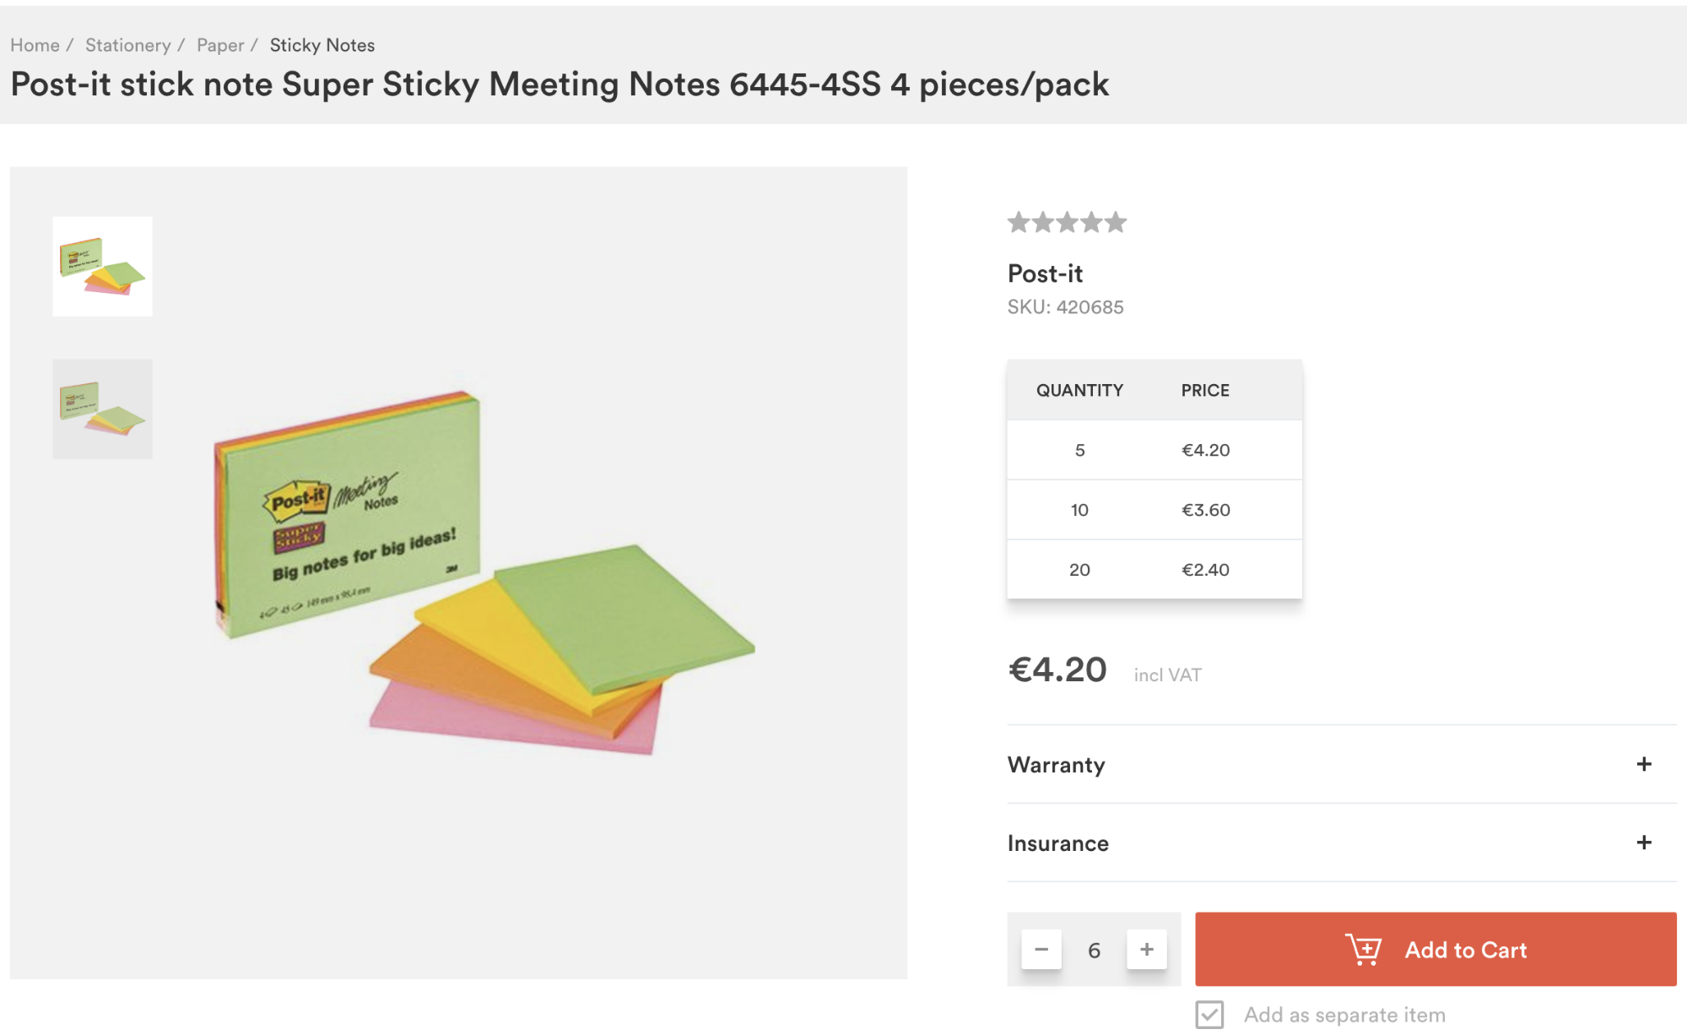This screenshot has width=1687, height=1035.
Task: Click the fifth rating star
Action: tap(1116, 222)
